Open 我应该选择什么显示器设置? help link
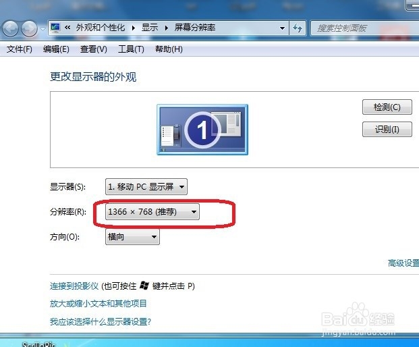The image size is (419, 347). tap(101, 321)
